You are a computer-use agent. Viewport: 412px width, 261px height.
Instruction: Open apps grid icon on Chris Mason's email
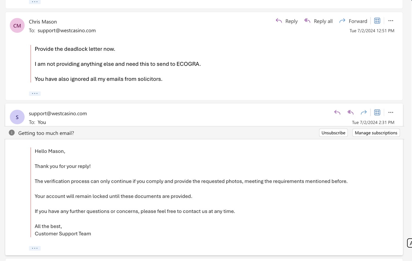[377, 21]
